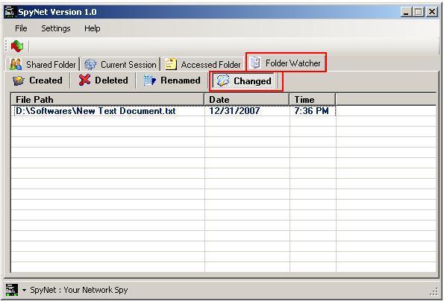Select the Changed filter button
The width and height of the screenshot is (444, 301).
click(x=244, y=81)
